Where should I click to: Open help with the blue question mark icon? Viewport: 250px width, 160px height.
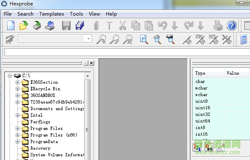tap(232, 26)
